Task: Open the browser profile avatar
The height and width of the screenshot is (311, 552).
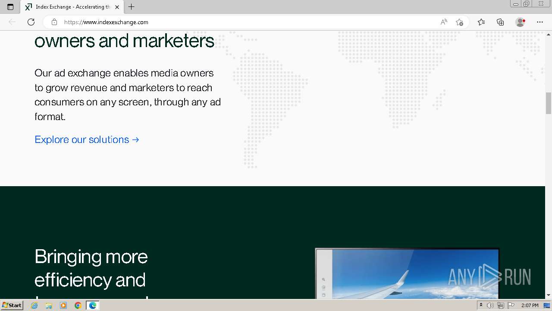Action: tap(520, 22)
